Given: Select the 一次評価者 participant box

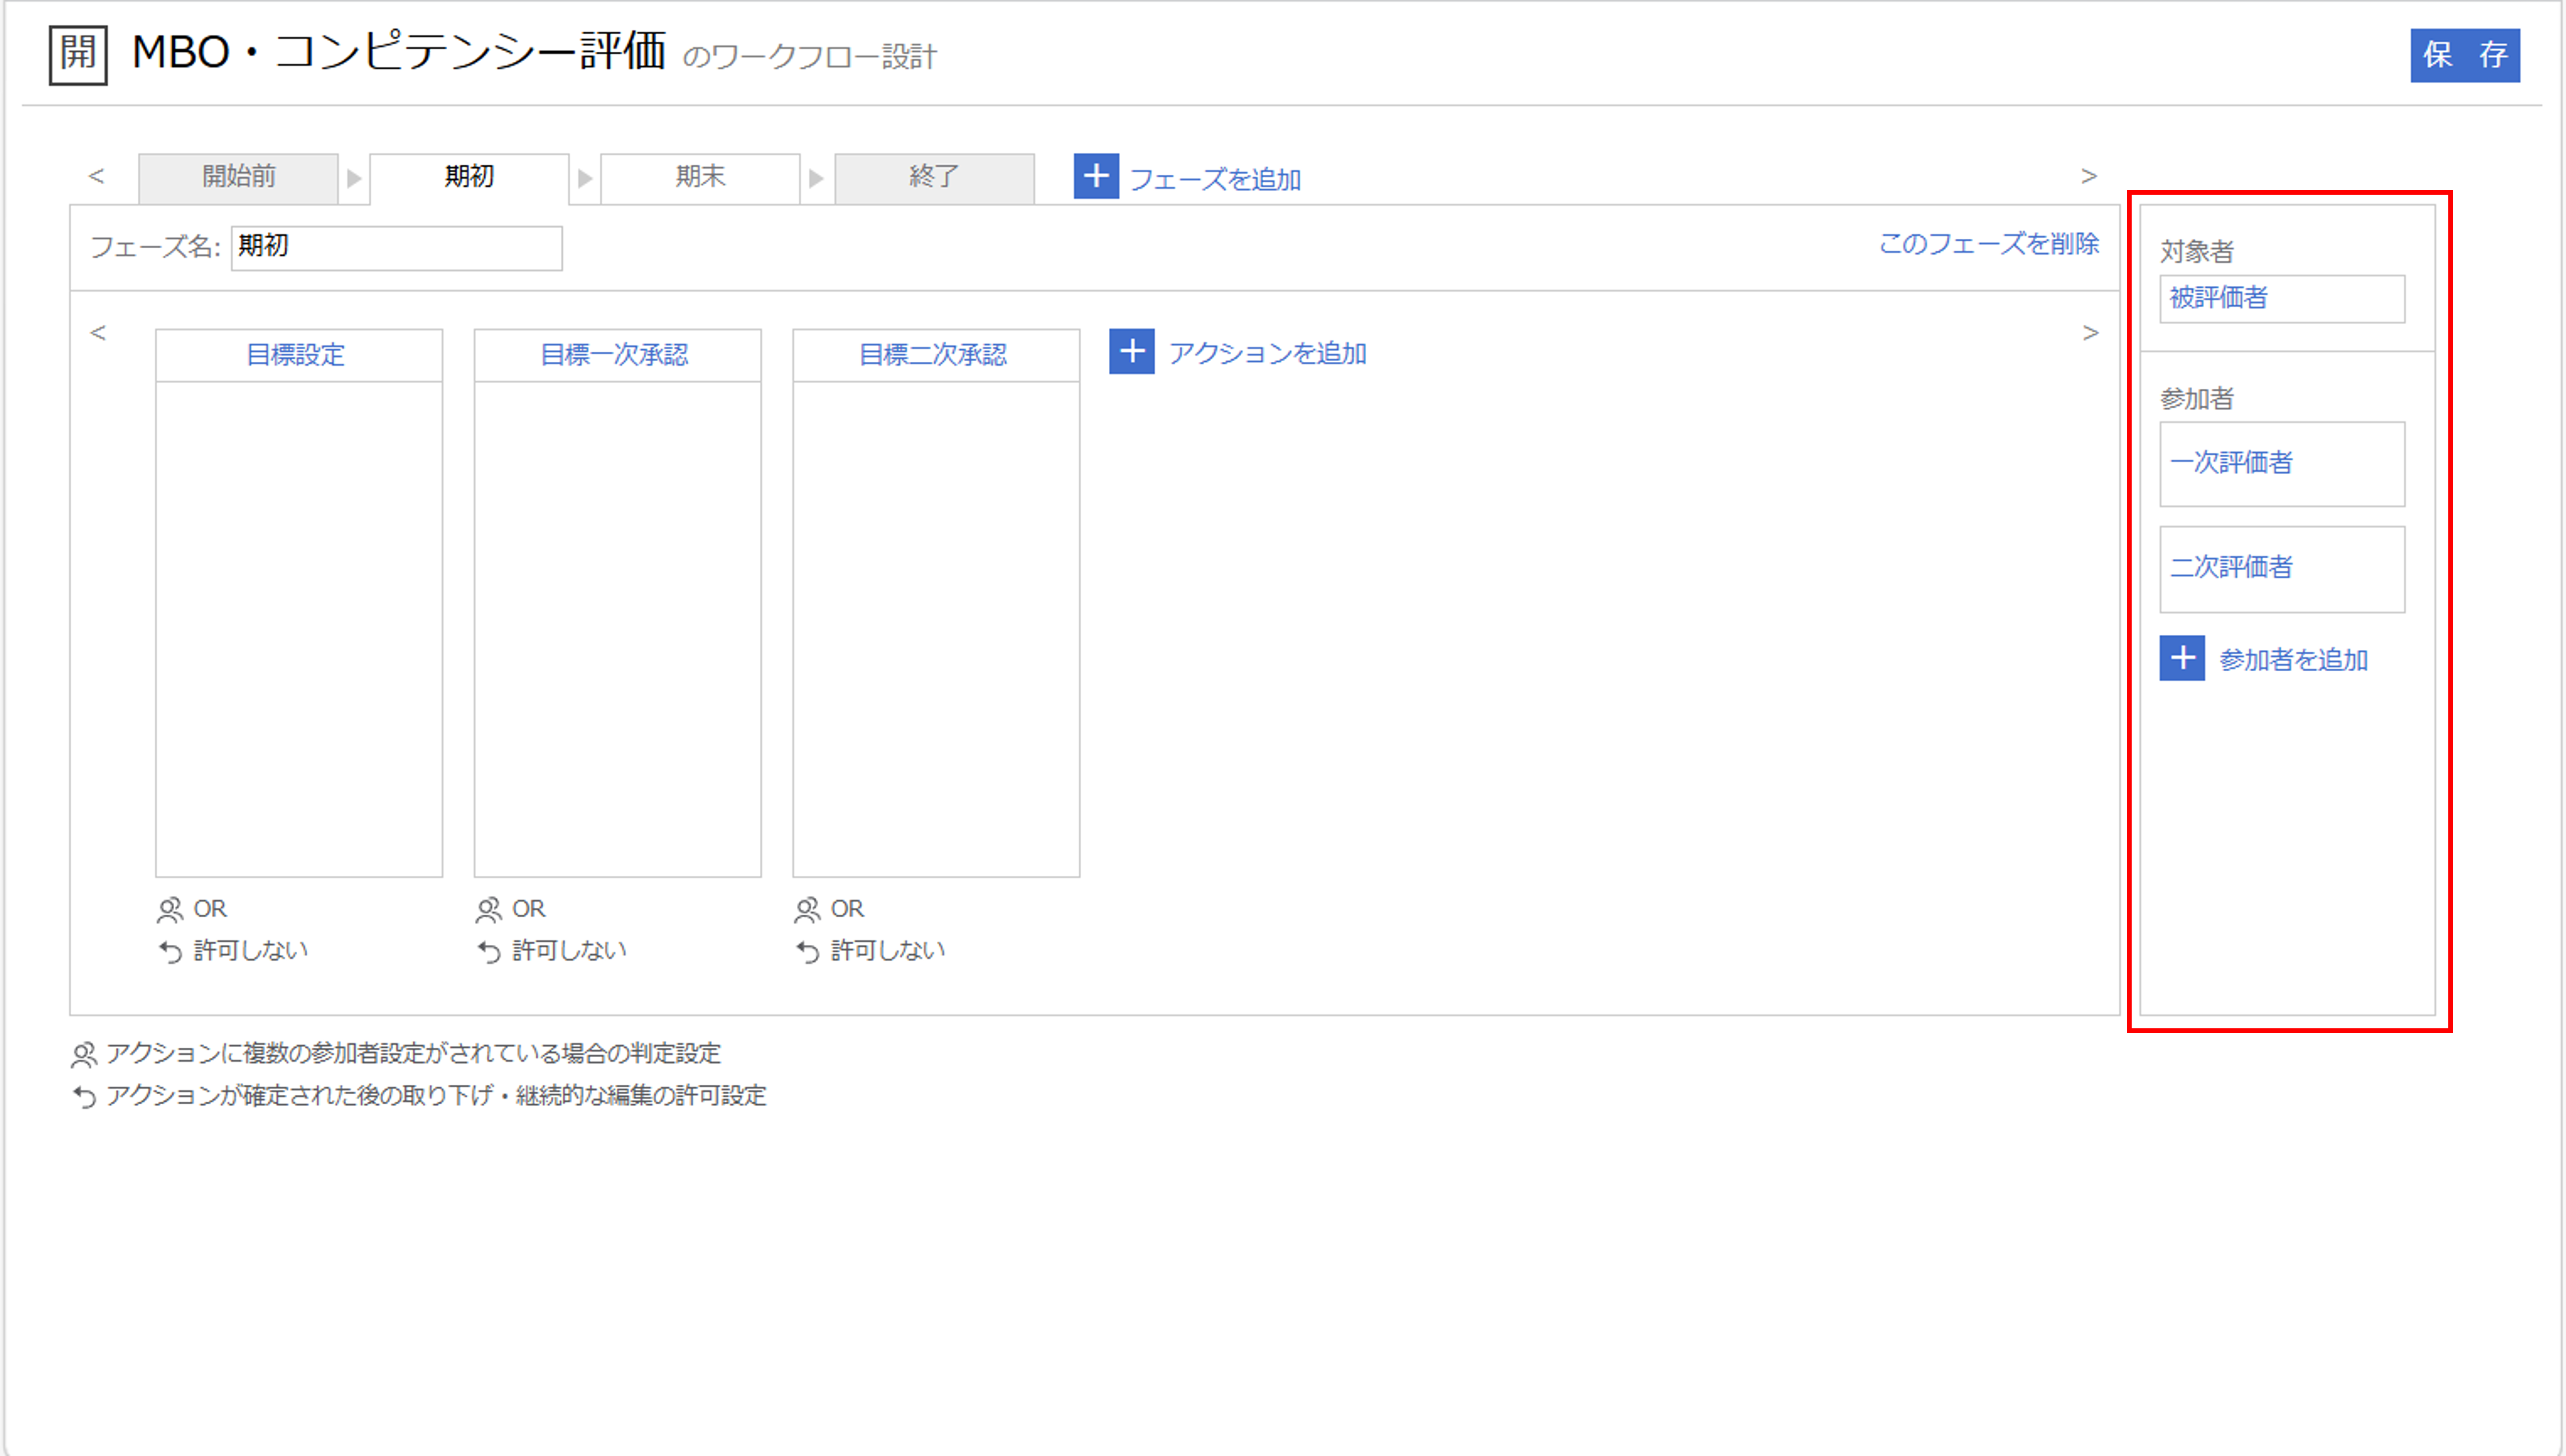Looking at the screenshot, I should [x=2282, y=464].
